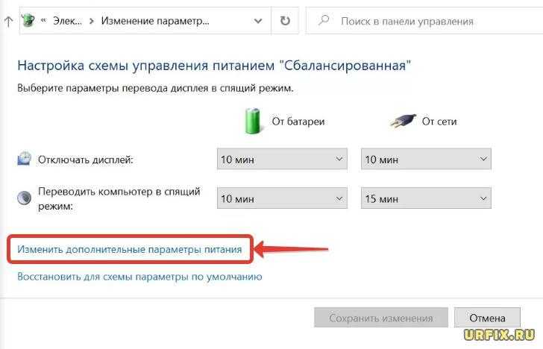Click the power plug icon
This screenshot has width=543, height=349.
click(403, 121)
